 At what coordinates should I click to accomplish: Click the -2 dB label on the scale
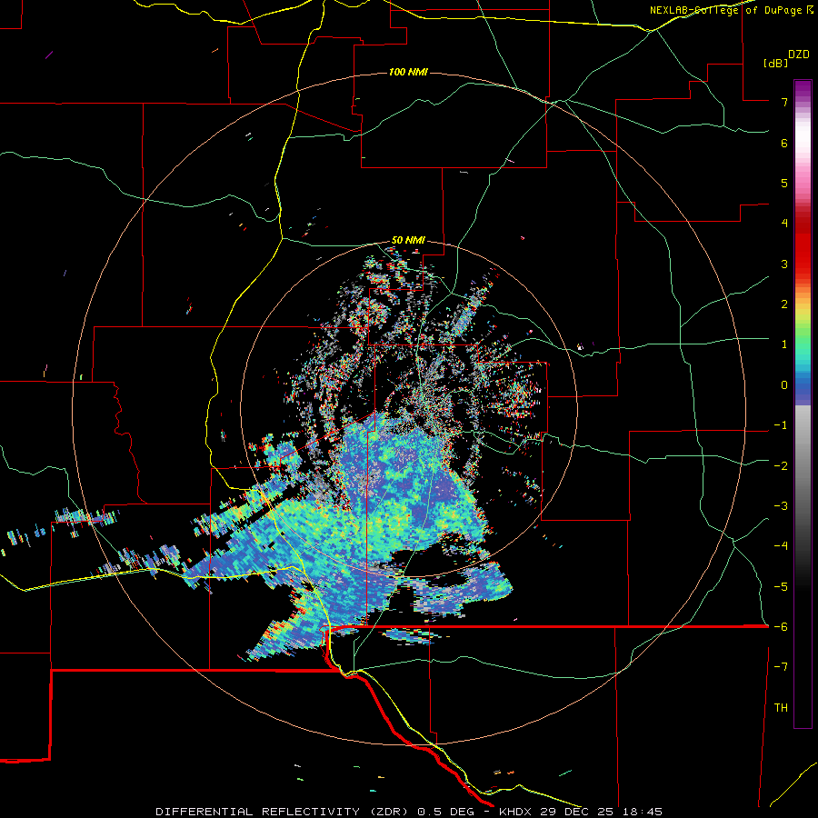pos(781,465)
